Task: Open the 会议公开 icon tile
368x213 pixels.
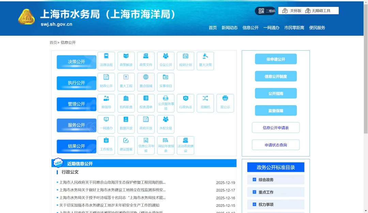Action: pyautogui.click(x=166, y=61)
